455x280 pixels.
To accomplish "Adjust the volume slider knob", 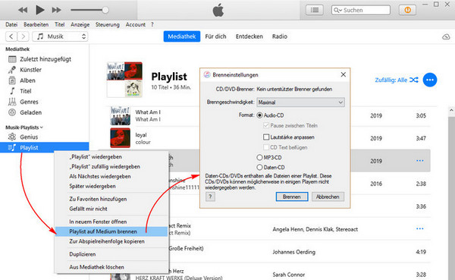I will click(105, 10).
